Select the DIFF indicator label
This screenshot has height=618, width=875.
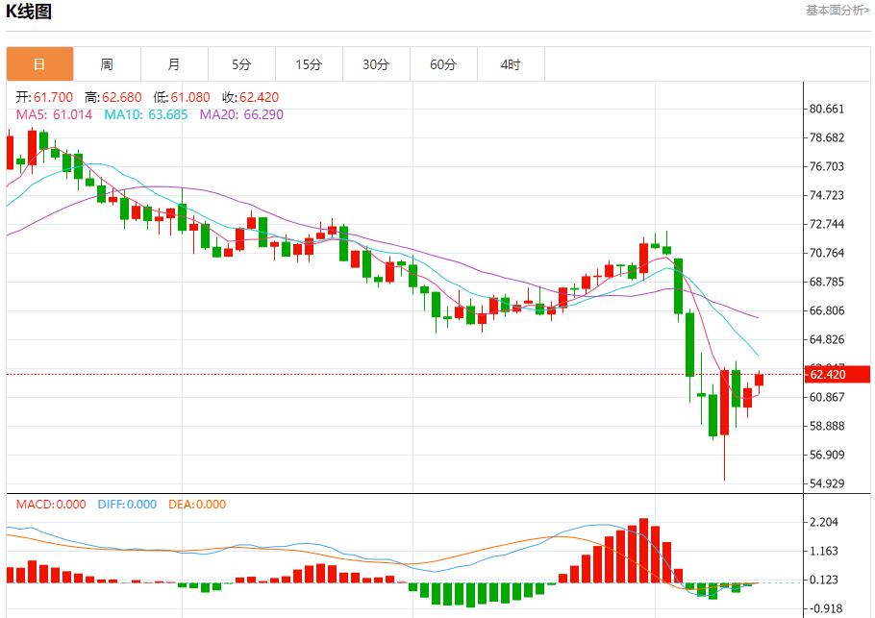point(127,504)
